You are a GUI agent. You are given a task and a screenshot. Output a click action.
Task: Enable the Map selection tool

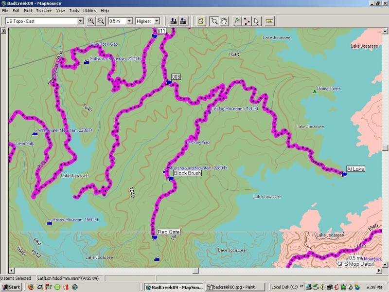point(200,21)
